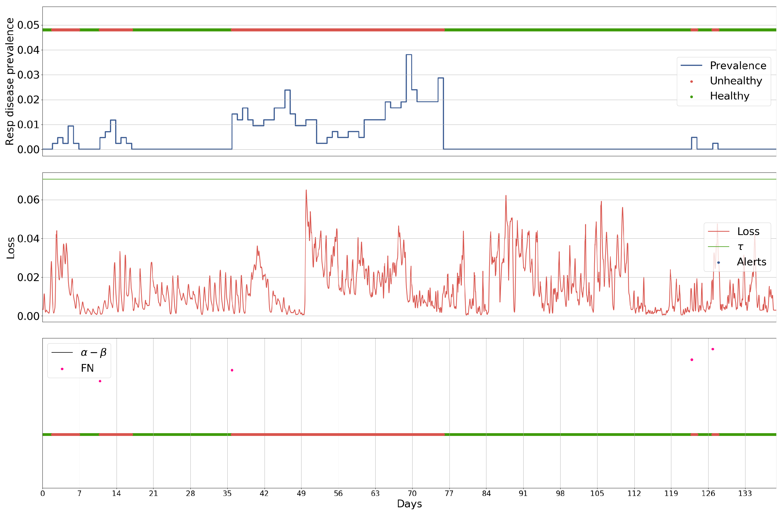This screenshot has width=781, height=515.
Task: Click the green Healthy legend dot
Action: pyautogui.click(x=691, y=97)
